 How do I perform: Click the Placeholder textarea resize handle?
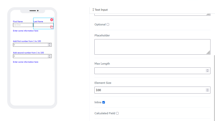coord(208,52)
